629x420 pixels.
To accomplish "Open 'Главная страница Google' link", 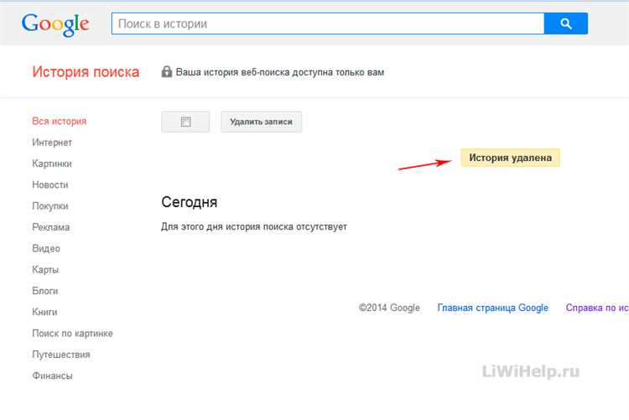I will point(492,308).
